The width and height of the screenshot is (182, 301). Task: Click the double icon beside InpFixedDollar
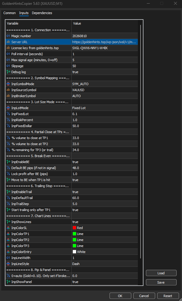pyautogui.click(x=8, y=126)
